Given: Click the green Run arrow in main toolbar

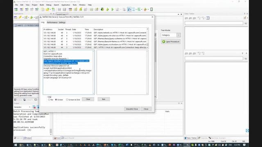Looking at the screenshot, I should point(113,9).
